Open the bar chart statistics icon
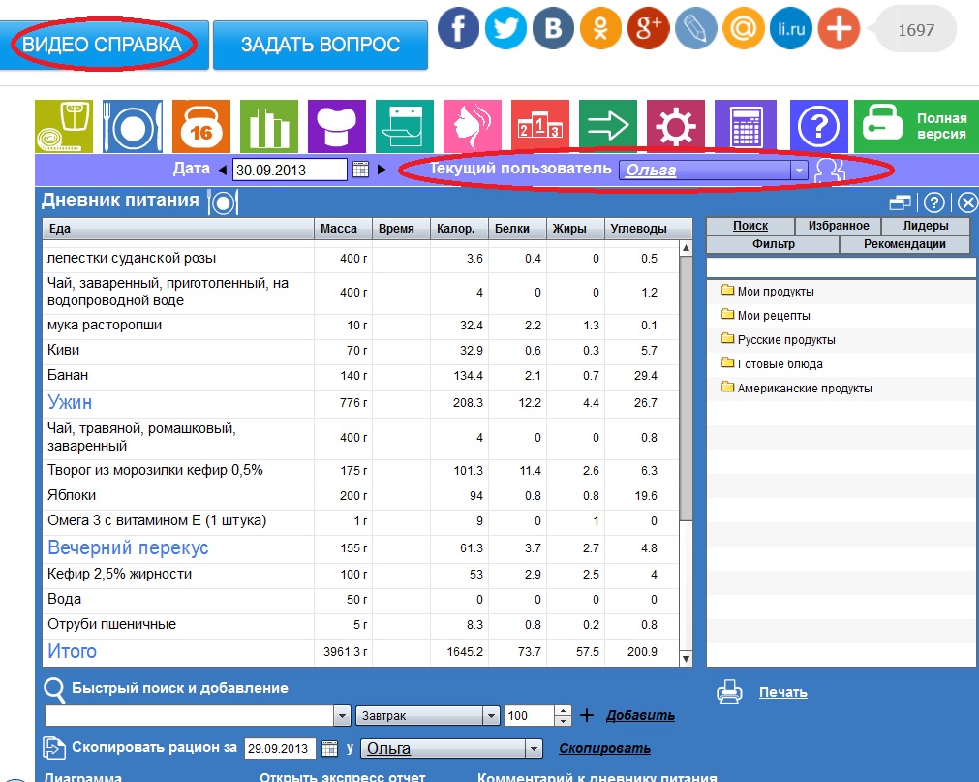 tap(268, 126)
